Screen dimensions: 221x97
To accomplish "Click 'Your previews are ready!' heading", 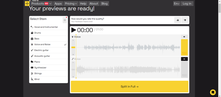I will 62,9.
